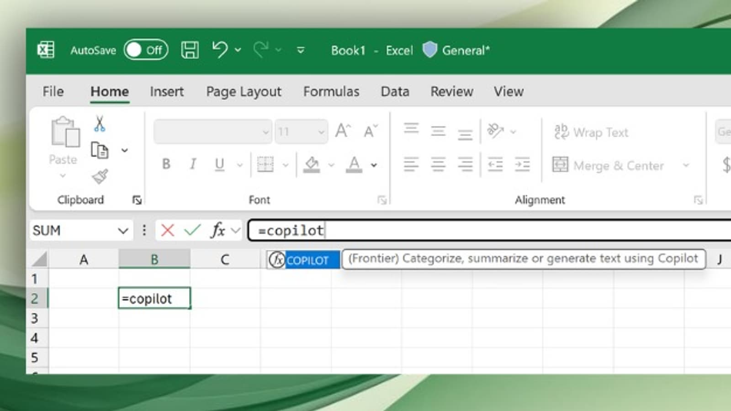731x411 pixels.
Task: Open the Alignment dialog launcher
Action: click(x=698, y=200)
